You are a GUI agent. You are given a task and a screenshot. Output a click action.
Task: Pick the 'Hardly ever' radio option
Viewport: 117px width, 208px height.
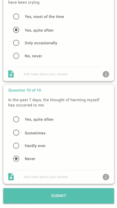coord(16,146)
